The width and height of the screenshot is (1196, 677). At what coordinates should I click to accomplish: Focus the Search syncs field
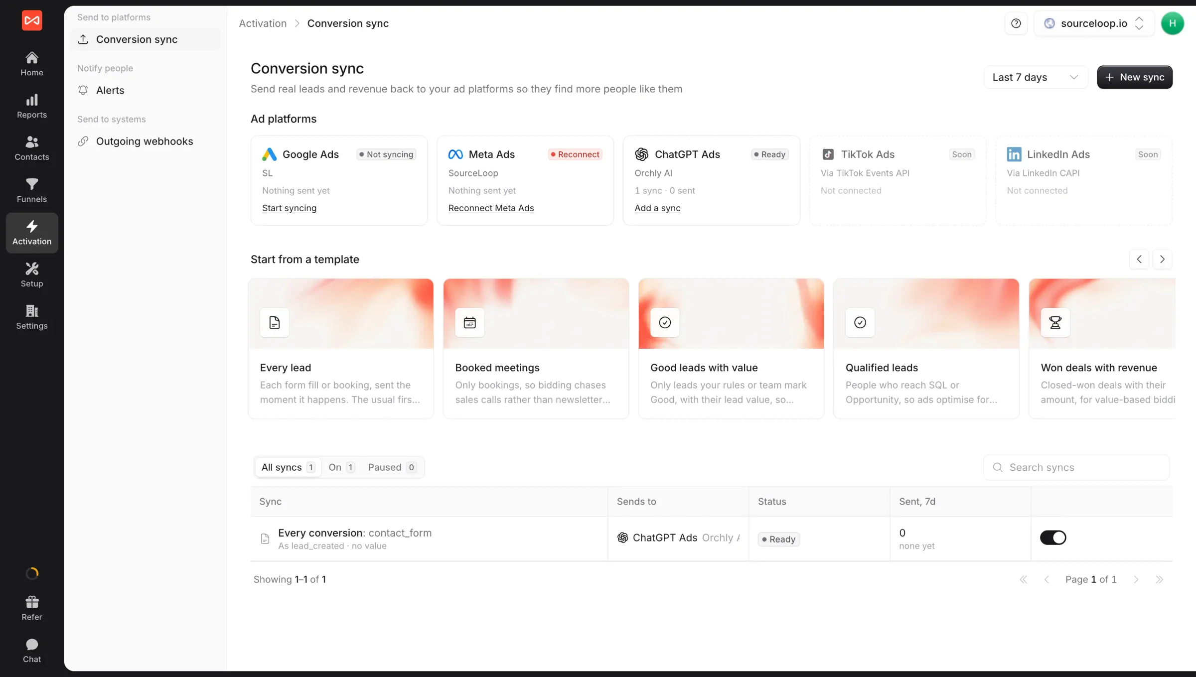click(1076, 467)
